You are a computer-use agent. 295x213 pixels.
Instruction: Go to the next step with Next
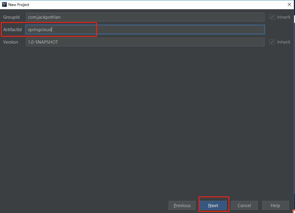pyautogui.click(x=213, y=206)
